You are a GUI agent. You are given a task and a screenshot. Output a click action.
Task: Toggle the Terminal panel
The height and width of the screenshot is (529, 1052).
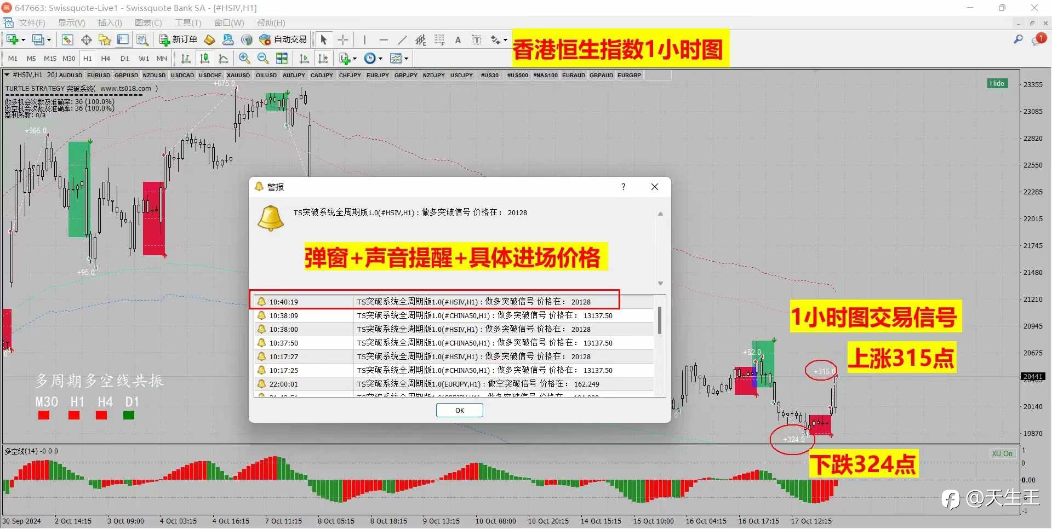[x=123, y=39]
